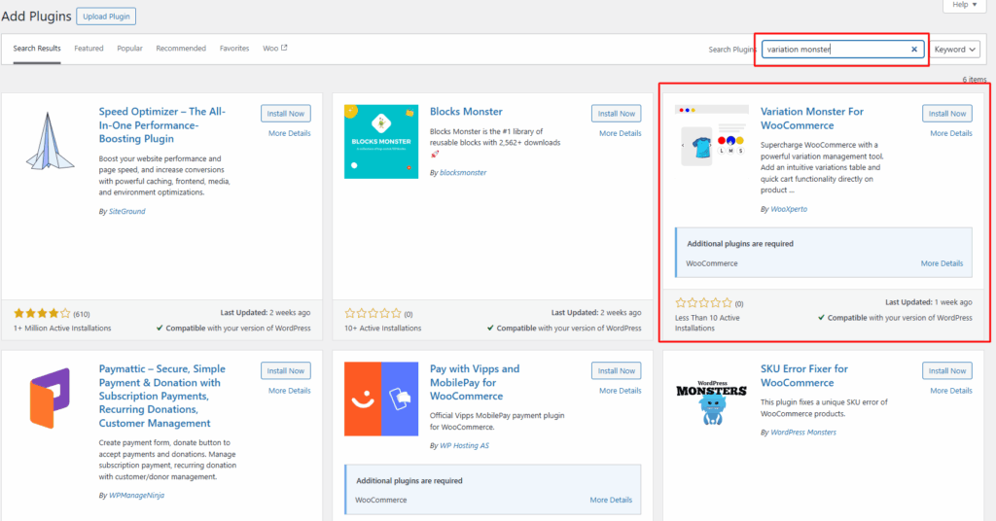
Task: Open More Details under Variation Monster Install button
Action: (x=951, y=133)
